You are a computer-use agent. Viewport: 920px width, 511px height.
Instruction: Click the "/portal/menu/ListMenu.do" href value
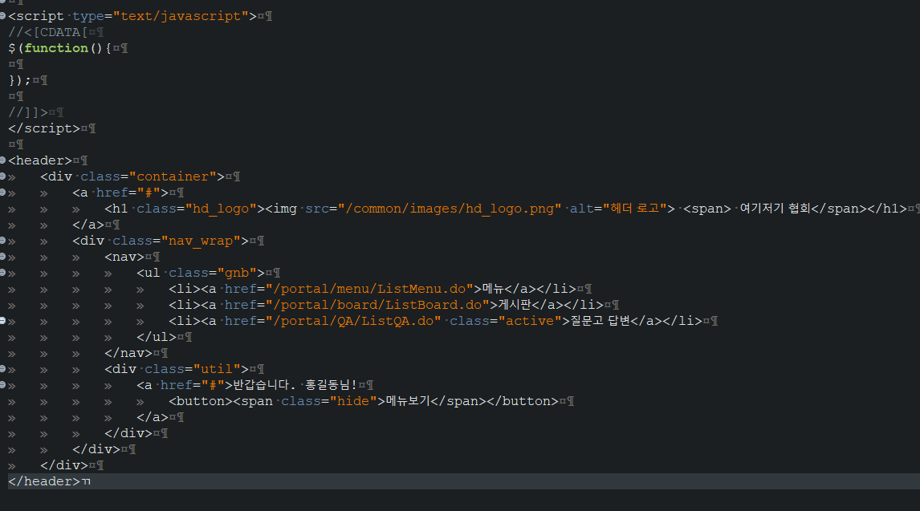coord(369,289)
